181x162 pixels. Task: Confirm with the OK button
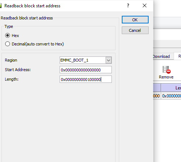135,20
